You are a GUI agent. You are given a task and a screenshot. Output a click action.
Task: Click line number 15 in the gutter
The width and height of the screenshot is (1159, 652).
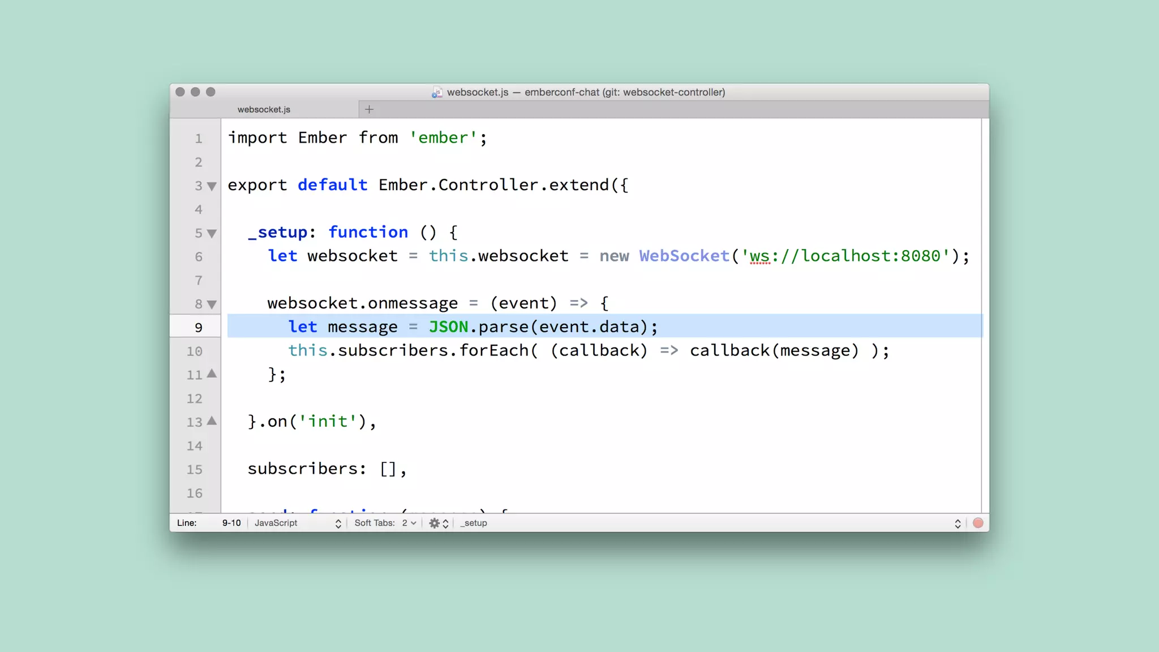click(x=194, y=470)
